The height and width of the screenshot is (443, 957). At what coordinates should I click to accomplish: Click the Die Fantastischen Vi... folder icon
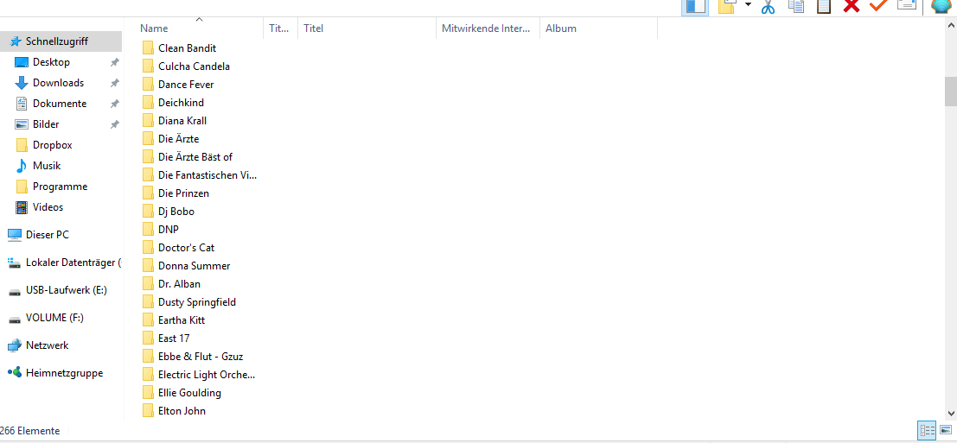[148, 175]
